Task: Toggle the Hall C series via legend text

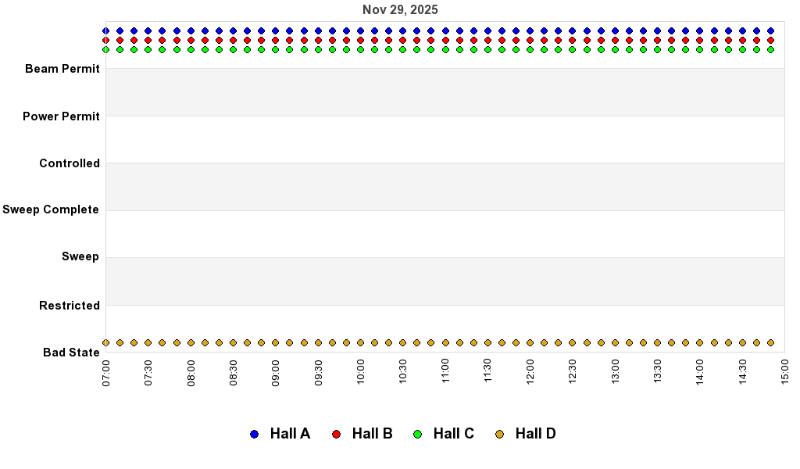Action: [x=453, y=434]
